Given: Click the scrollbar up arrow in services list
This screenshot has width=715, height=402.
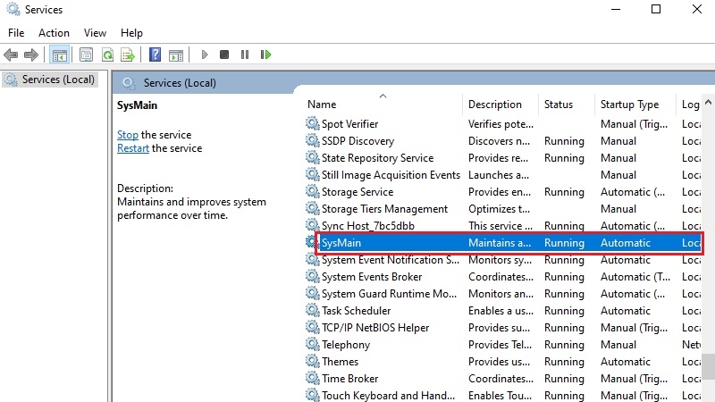Looking at the screenshot, I should tap(708, 102).
